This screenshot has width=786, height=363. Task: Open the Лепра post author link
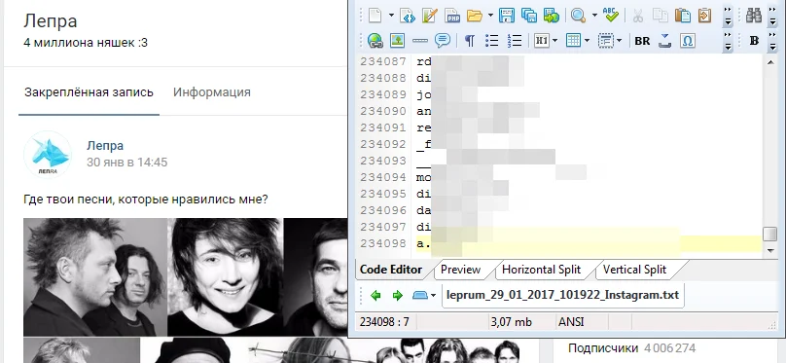[x=105, y=146]
